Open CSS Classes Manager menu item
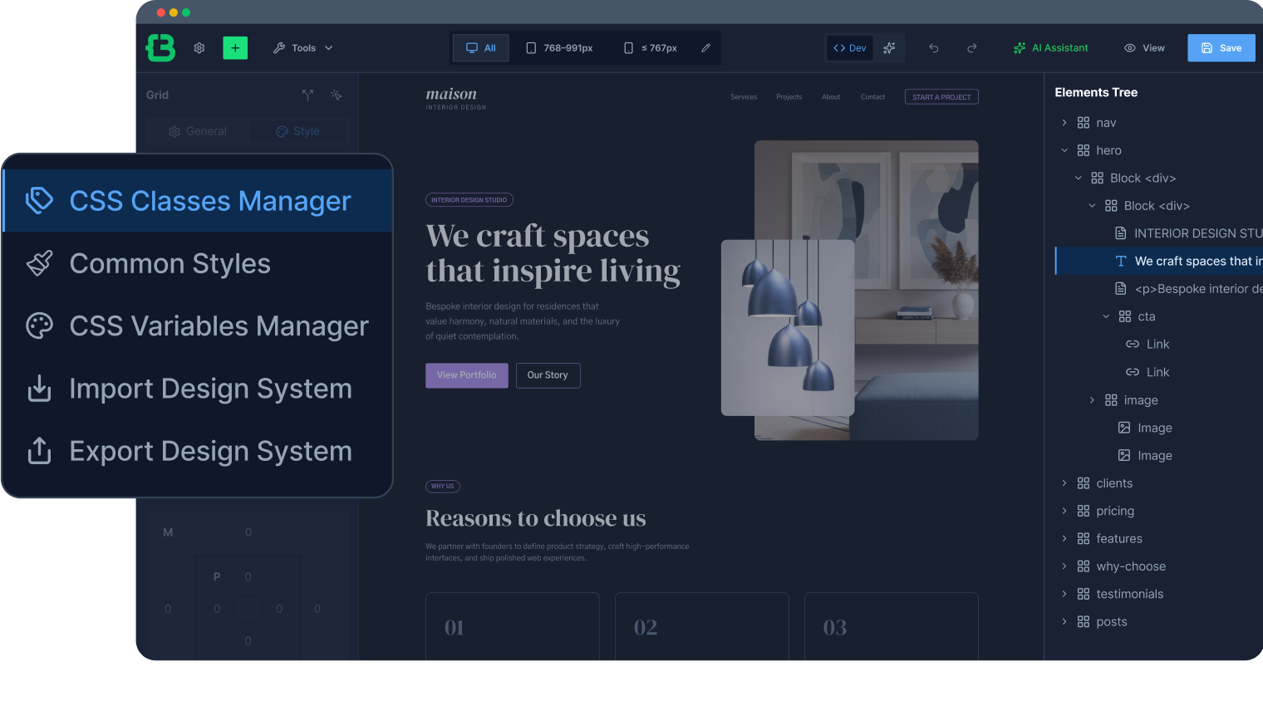Viewport: 1263px width, 710px height. point(199,201)
